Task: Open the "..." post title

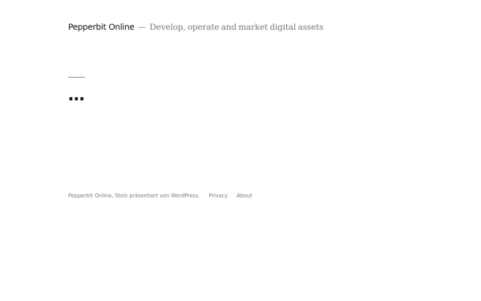Action: point(76,99)
